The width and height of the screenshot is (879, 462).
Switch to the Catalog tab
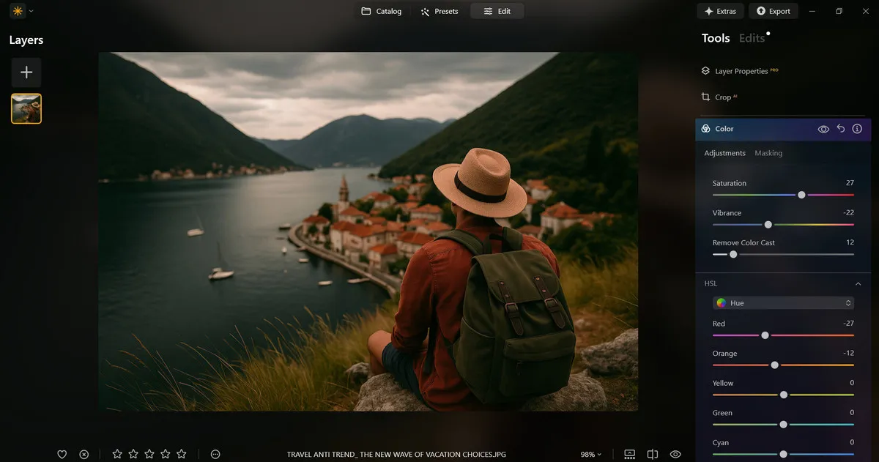tap(382, 11)
